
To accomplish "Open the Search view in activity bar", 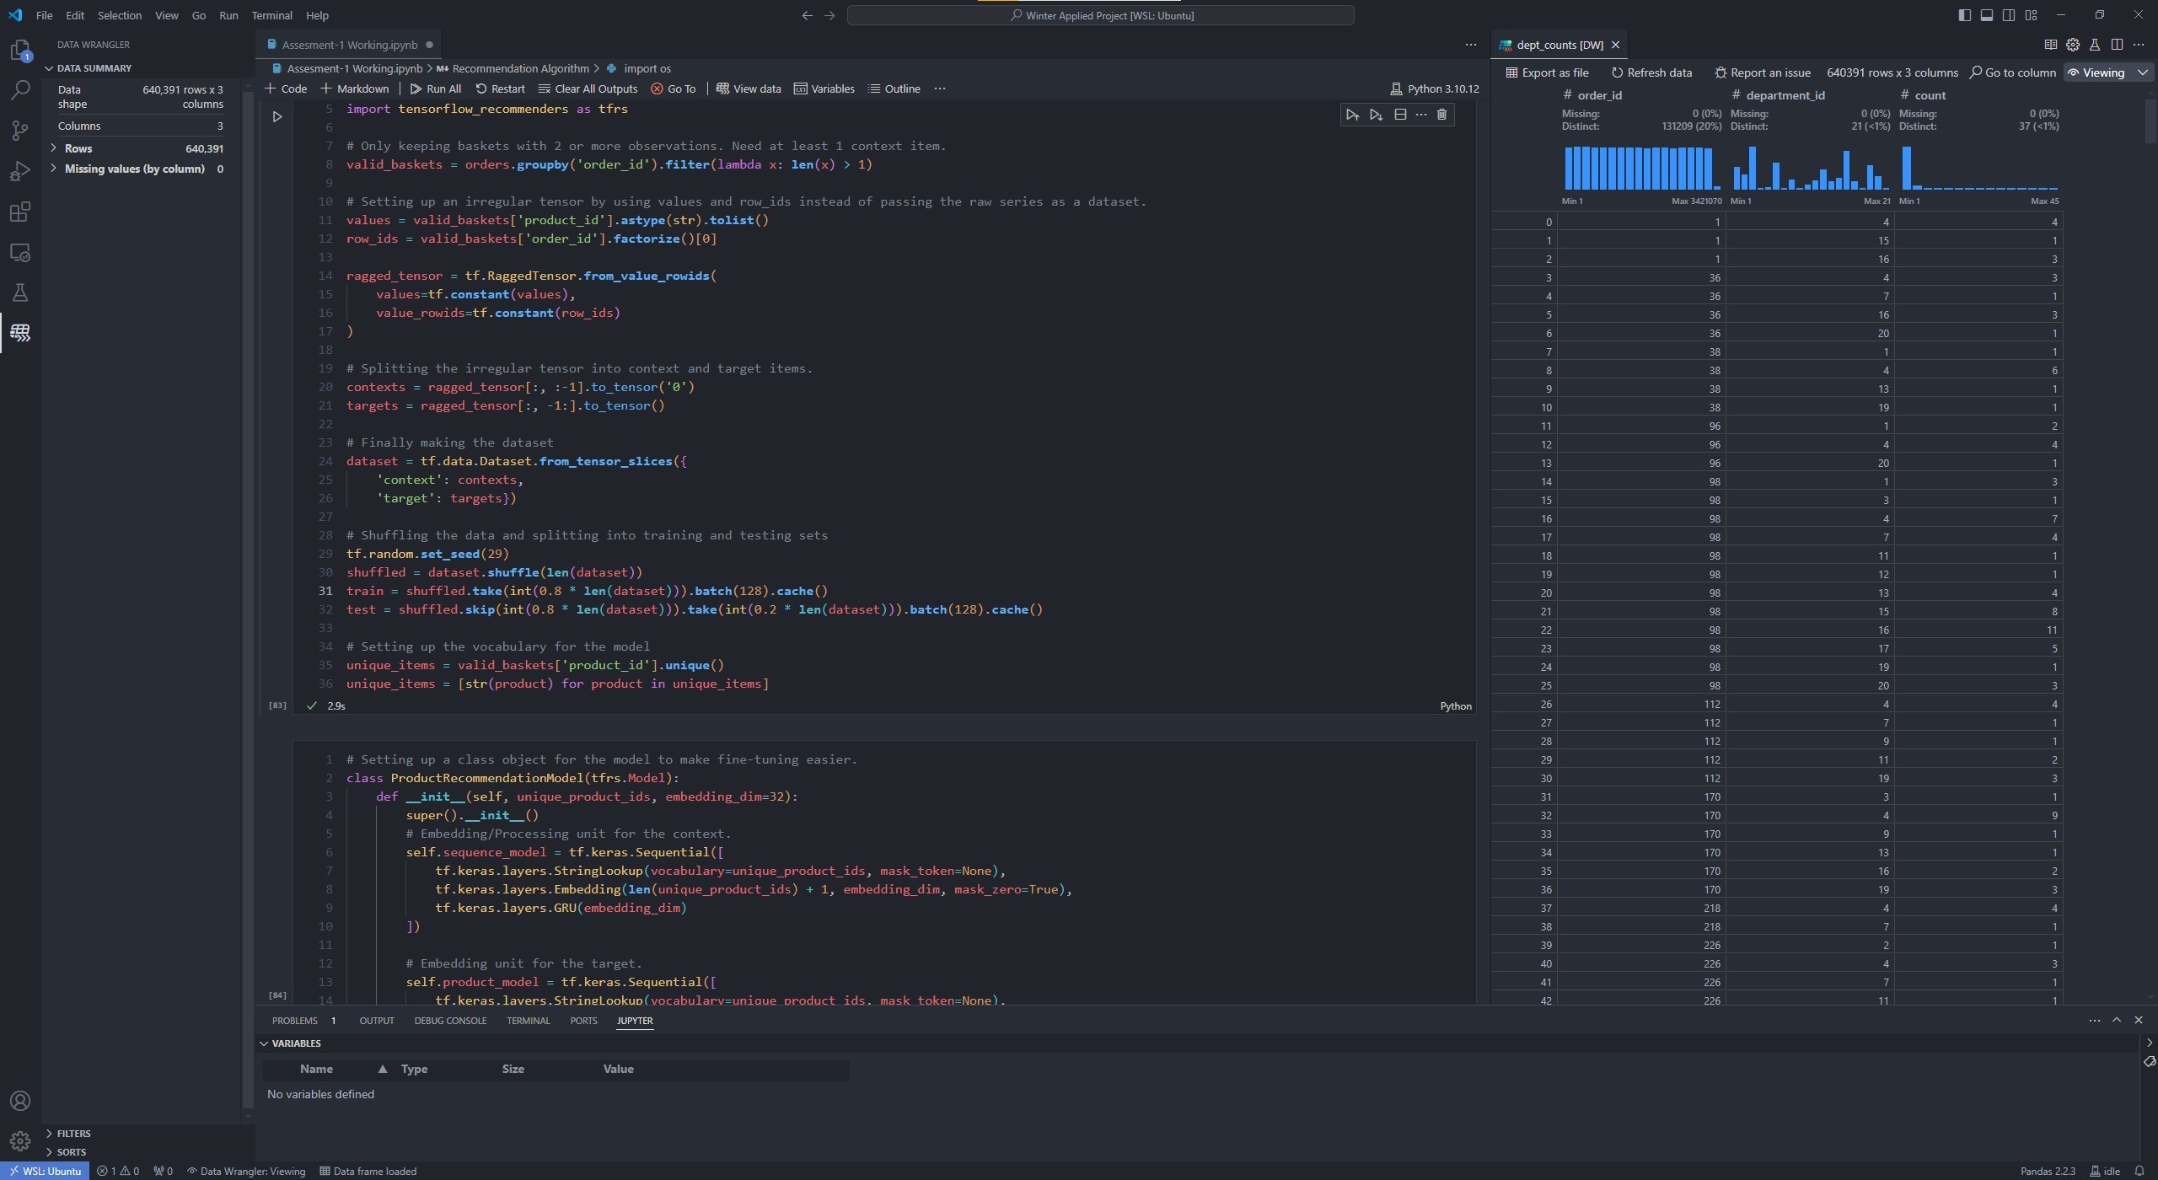I will coord(20,89).
